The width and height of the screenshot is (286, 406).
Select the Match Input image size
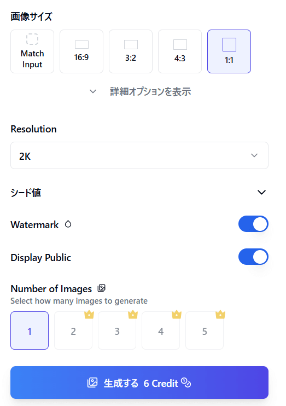tap(32, 51)
